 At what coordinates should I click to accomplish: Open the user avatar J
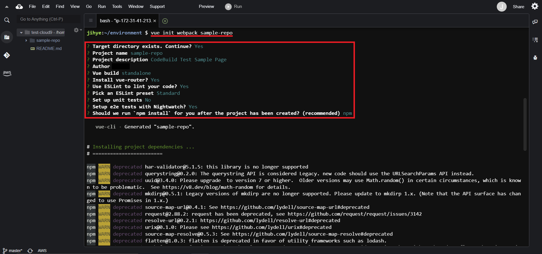502,6
